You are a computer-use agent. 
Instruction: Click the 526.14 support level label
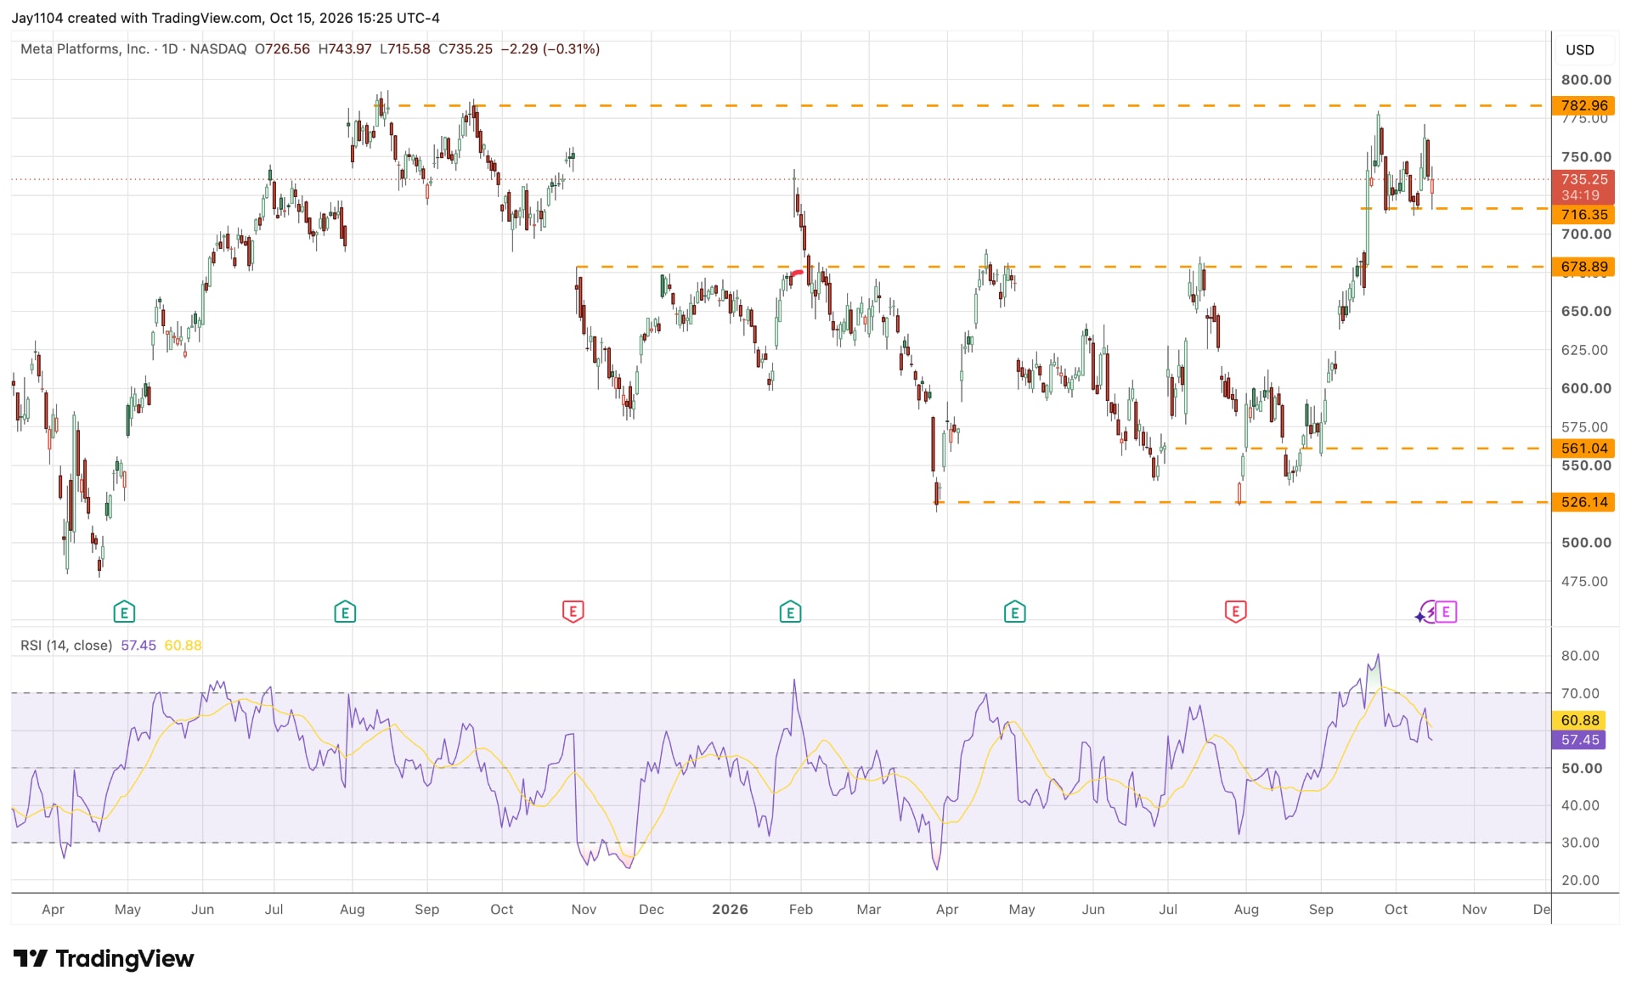1584,502
